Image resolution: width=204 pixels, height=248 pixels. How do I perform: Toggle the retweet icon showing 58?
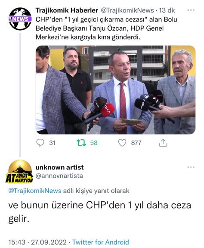(81, 143)
